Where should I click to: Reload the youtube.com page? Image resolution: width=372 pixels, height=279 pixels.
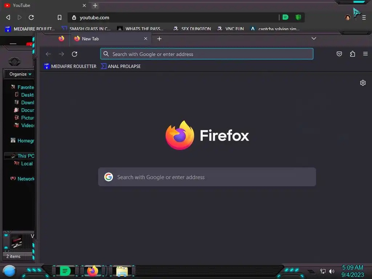pyautogui.click(x=31, y=17)
